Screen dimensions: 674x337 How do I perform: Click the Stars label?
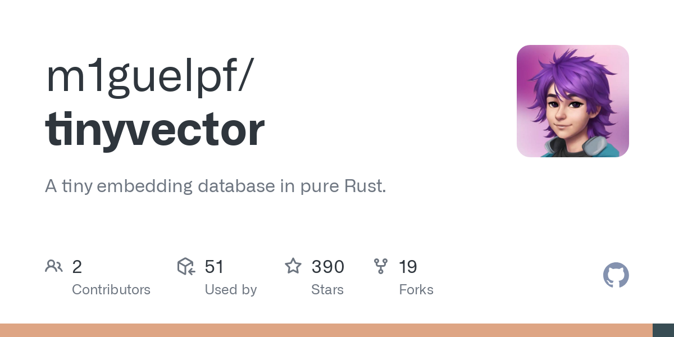(327, 290)
